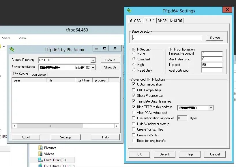Click the transfer list scroll right arrow

coord(117,126)
